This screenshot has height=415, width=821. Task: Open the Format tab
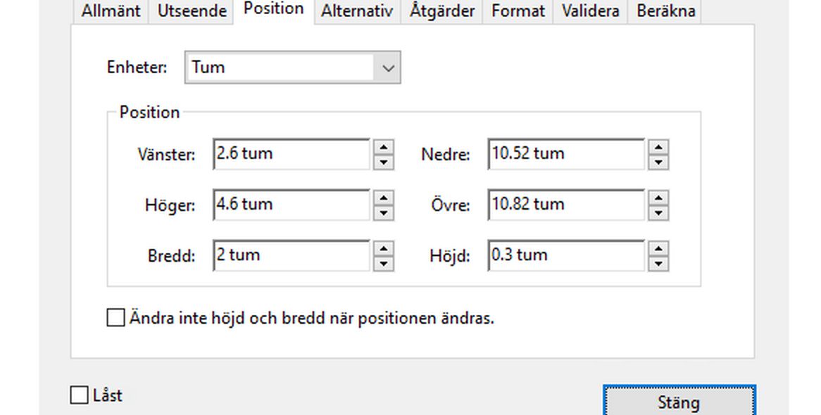tap(518, 11)
